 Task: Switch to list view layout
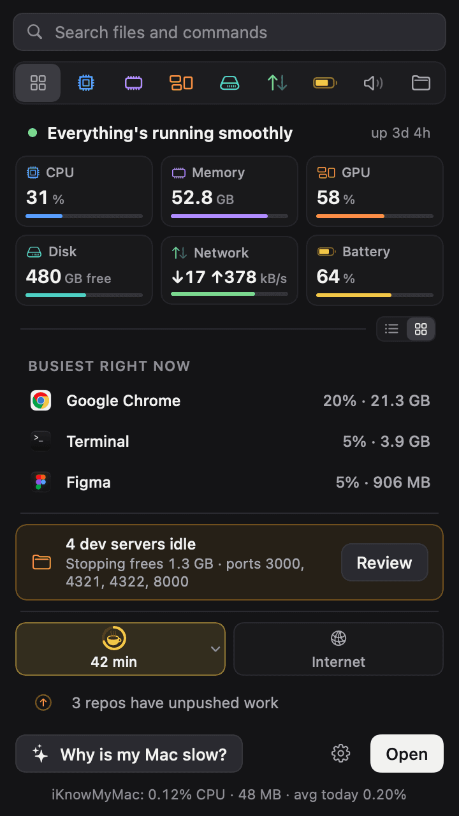click(x=392, y=329)
